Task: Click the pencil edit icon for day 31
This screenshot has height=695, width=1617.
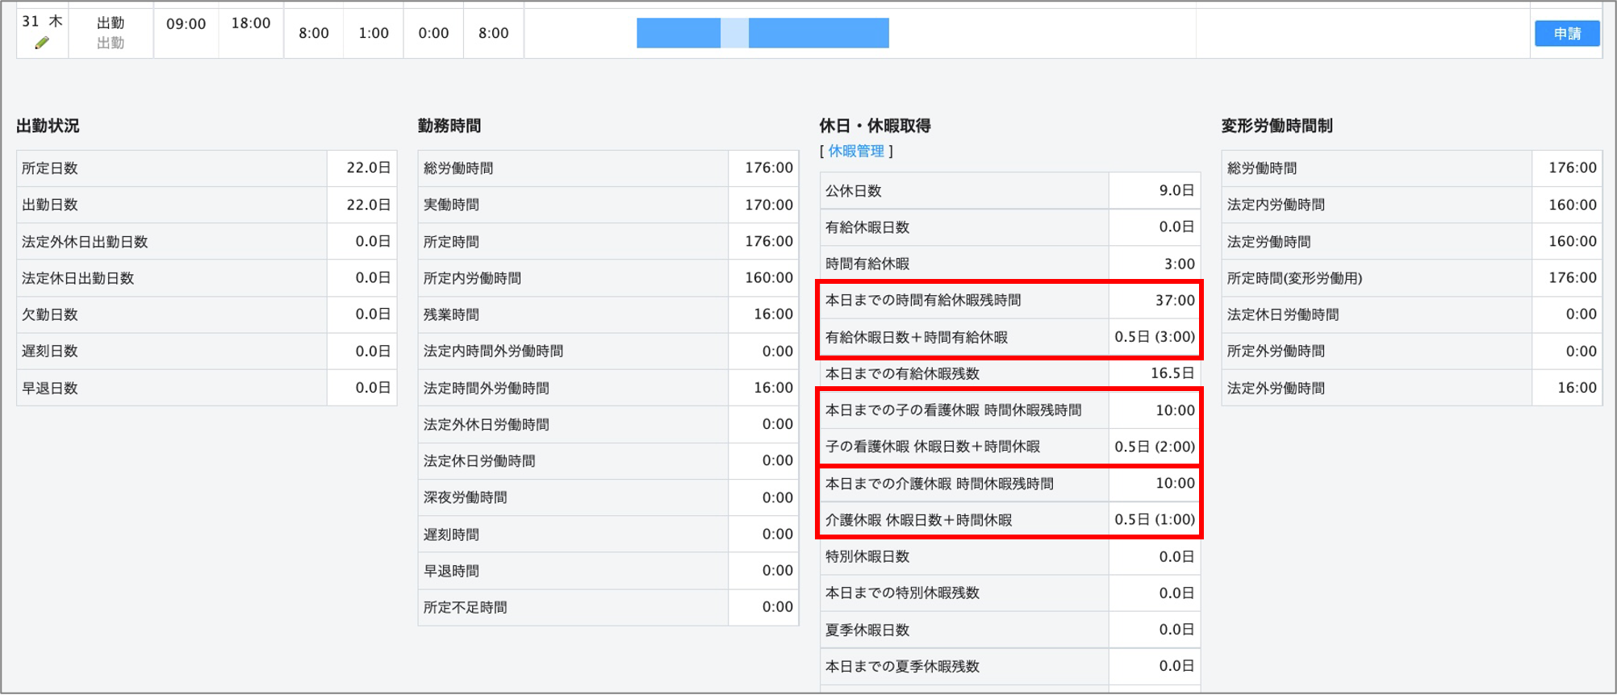Action: click(x=42, y=44)
